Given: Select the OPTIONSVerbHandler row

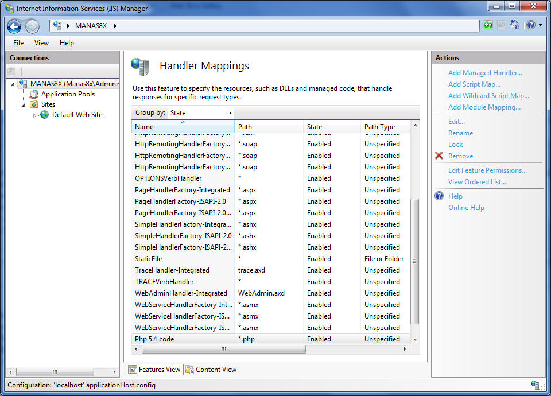Looking at the screenshot, I should [270, 178].
